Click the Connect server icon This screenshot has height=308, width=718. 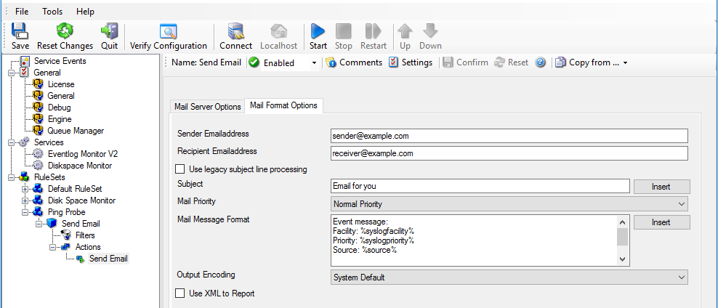(x=235, y=31)
